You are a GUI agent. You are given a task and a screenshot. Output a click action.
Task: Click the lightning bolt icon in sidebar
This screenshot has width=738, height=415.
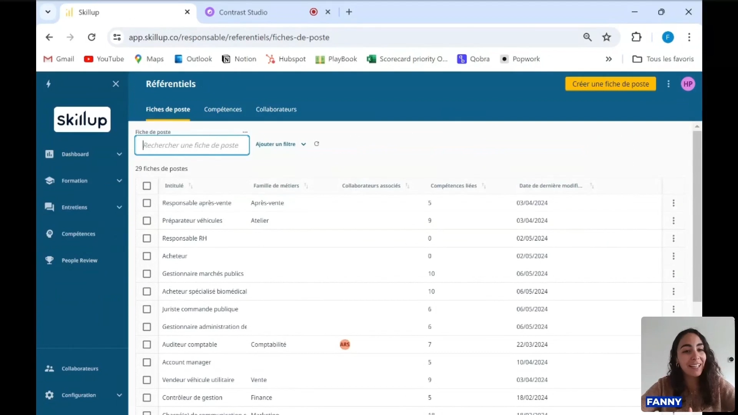(x=48, y=84)
